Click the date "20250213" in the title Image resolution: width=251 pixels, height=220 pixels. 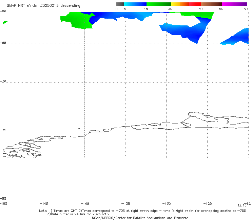point(49,5)
